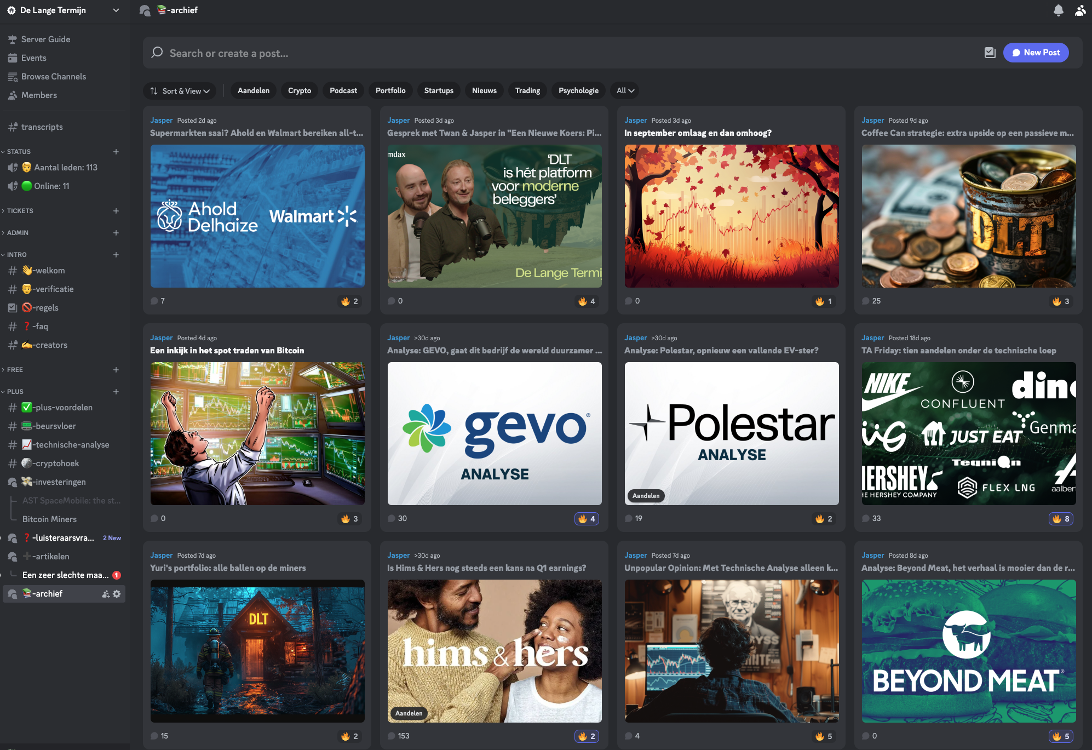Add a channel to STATUS category
This screenshot has height=750, width=1092.
tap(116, 152)
